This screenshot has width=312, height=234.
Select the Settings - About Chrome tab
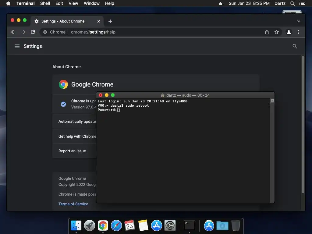[67, 21]
